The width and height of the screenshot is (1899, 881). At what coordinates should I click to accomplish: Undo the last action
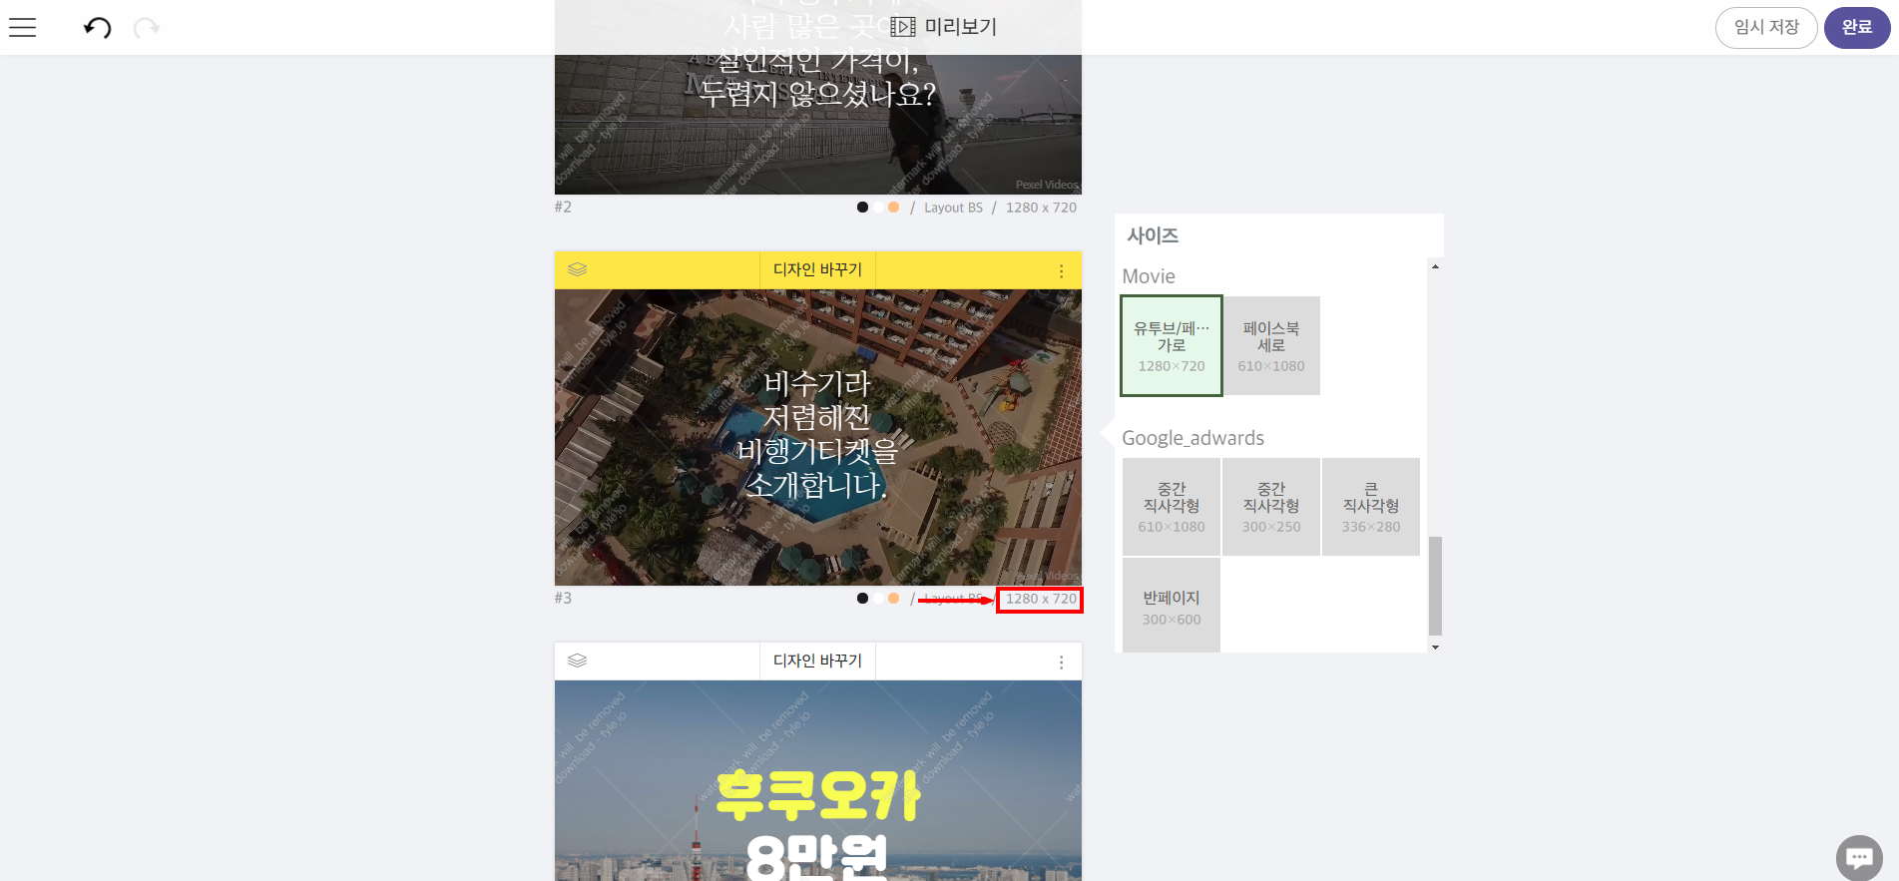(x=97, y=28)
